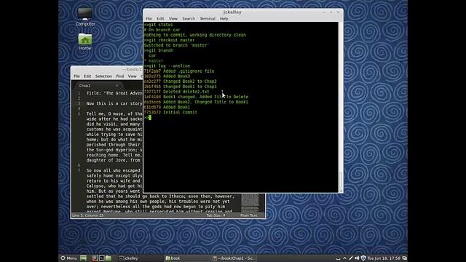Open the Computer desktop icon
This screenshot has width=466, height=262.
point(85,17)
